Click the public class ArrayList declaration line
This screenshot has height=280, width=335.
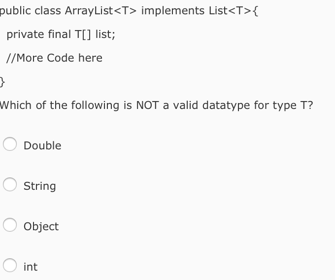tap(129, 11)
